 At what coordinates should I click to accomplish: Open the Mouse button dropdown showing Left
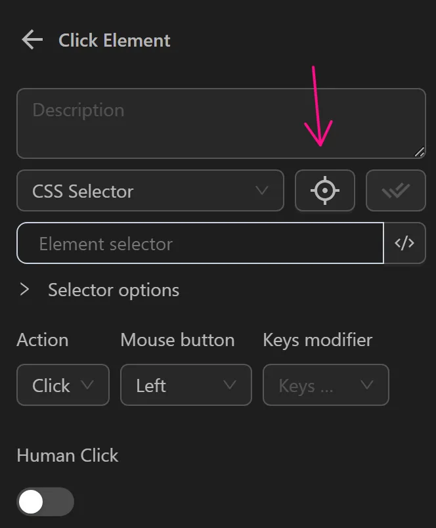[186, 385]
